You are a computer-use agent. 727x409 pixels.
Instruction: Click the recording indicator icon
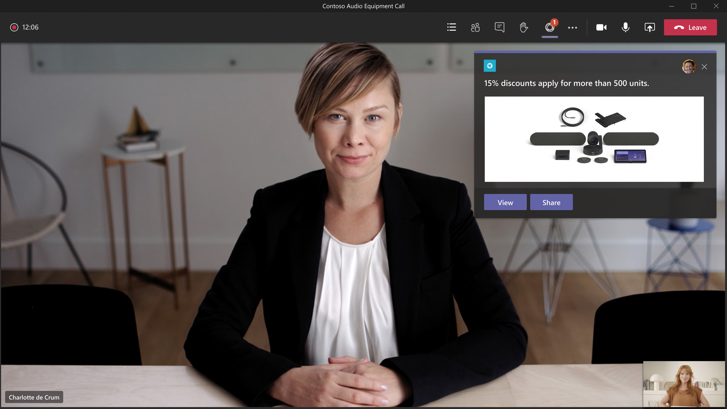pos(14,27)
